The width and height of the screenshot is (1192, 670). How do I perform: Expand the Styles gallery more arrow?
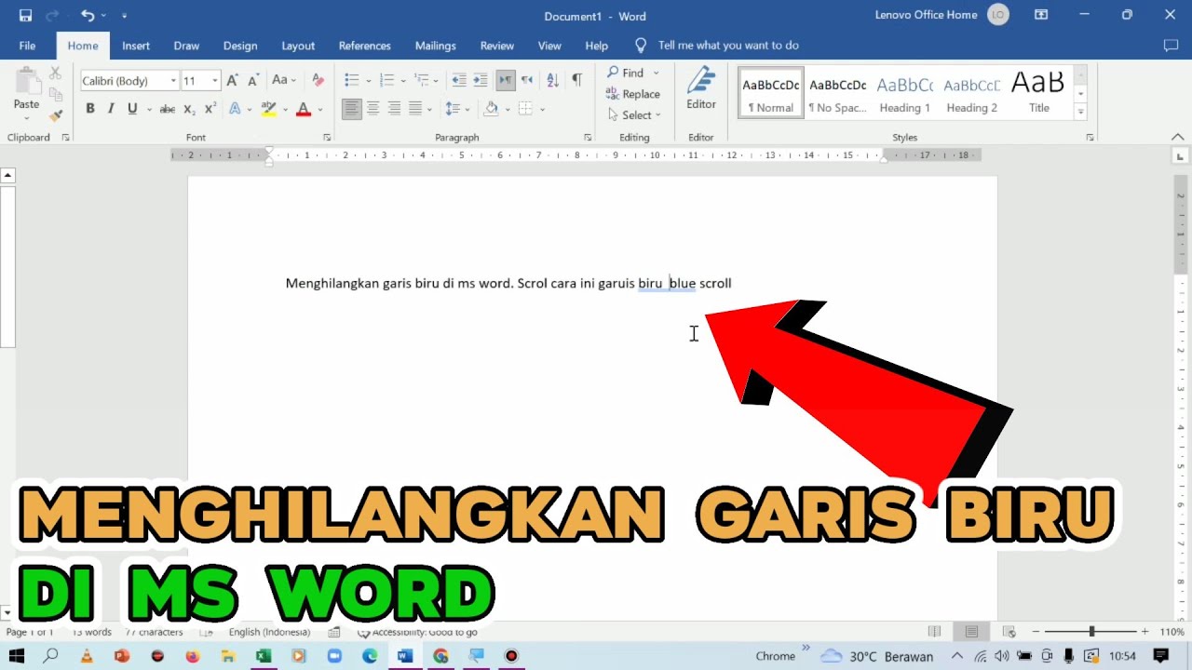(1080, 112)
